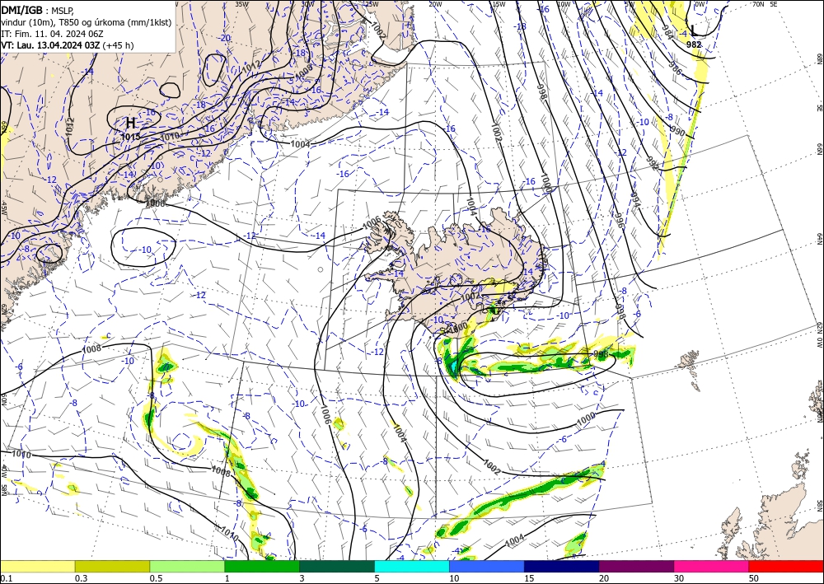Screen dimensions: 824x584
Task: Click the '994' isobar label
Action: click(636, 202)
